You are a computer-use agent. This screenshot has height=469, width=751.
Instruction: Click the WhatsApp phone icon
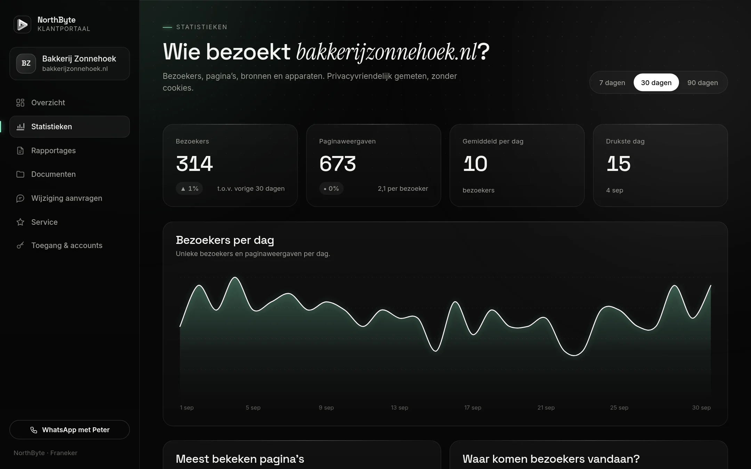[34, 430]
